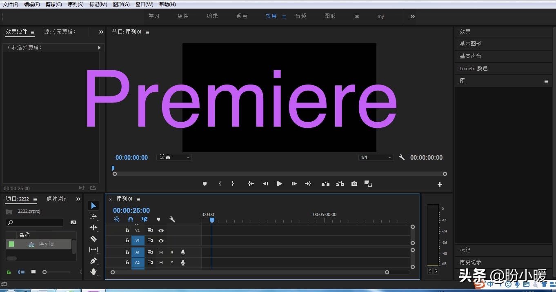The width and height of the screenshot is (556, 292).
Task: Toggle track lock on V2
Action: coord(127,230)
